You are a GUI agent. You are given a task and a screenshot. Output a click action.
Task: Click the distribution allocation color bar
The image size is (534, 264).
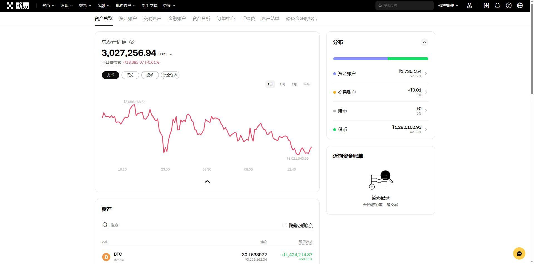coord(380,59)
